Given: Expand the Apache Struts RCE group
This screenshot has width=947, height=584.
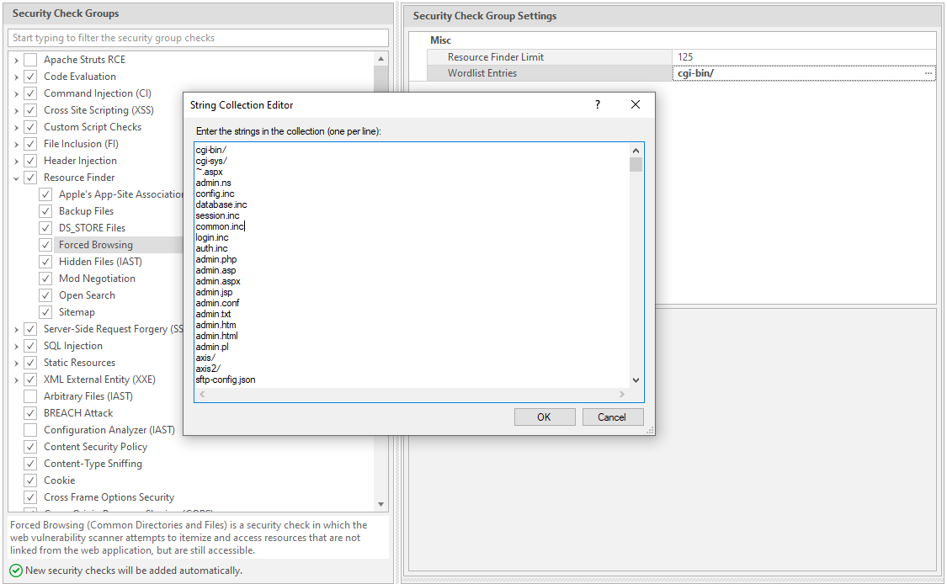Looking at the screenshot, I should (x=16, y=59).
